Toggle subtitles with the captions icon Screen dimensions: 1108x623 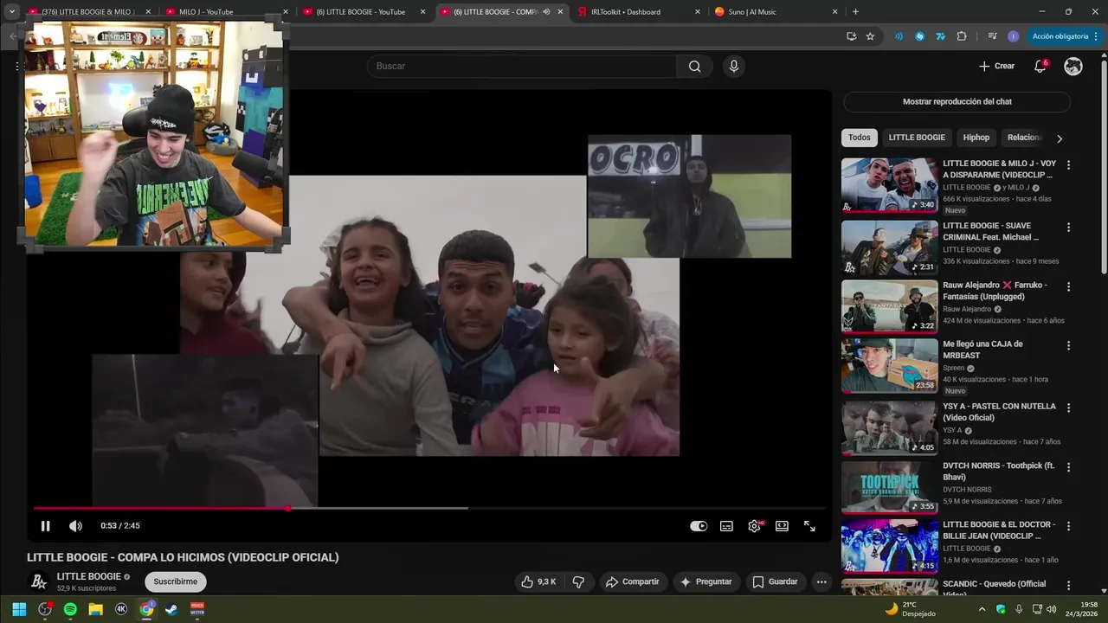(x=726, y=526)
